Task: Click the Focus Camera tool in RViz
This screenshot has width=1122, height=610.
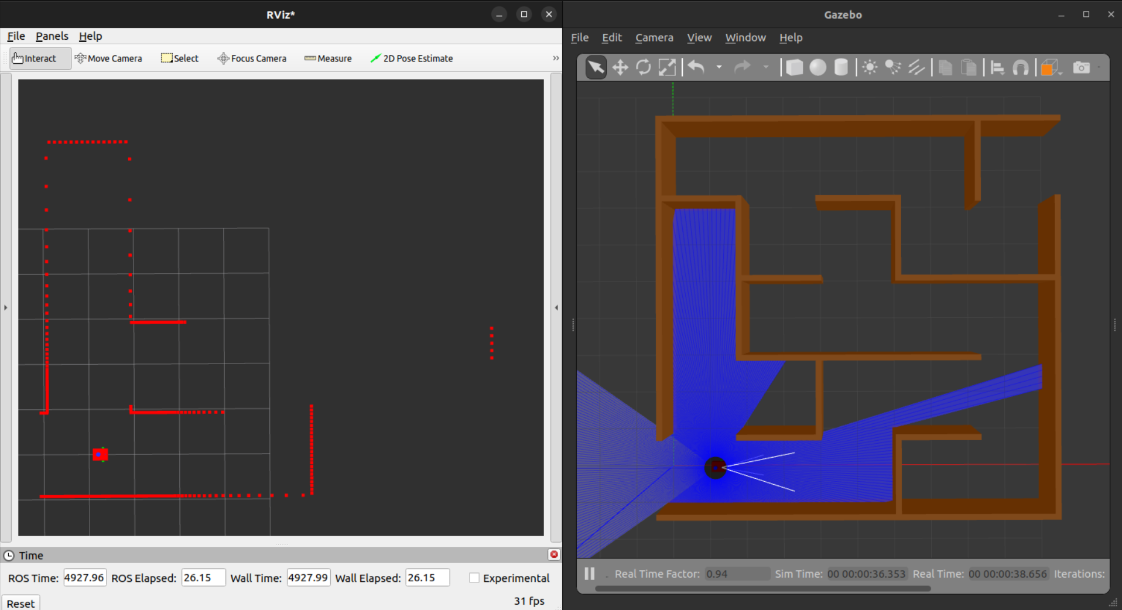Action: coord(252,59)
